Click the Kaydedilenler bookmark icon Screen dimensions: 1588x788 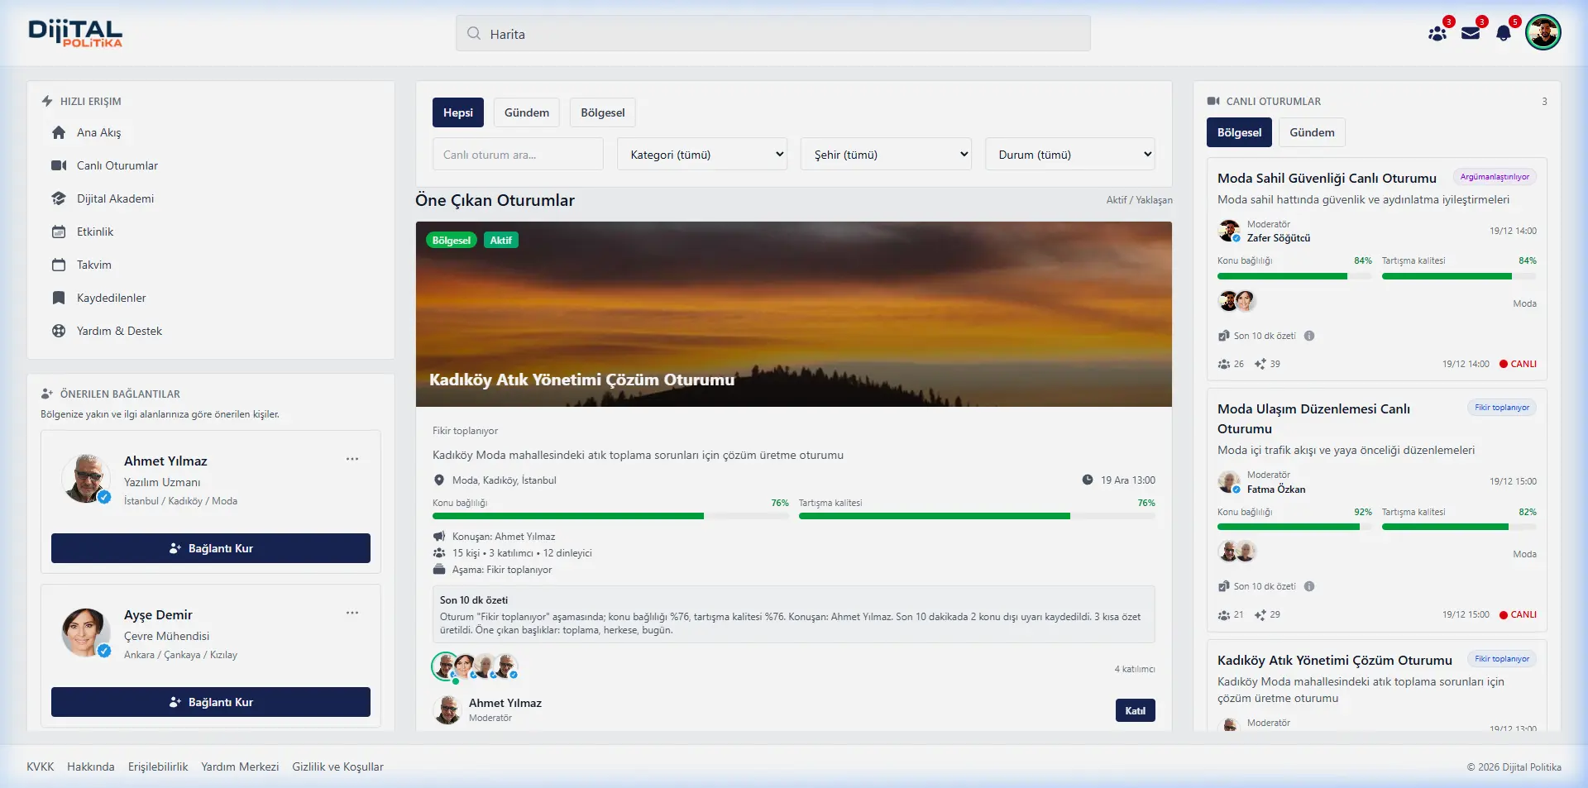click(59, 298)
